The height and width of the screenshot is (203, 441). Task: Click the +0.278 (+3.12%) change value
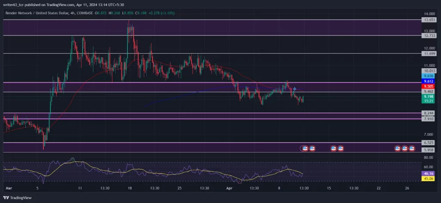[x=162, y=13]
